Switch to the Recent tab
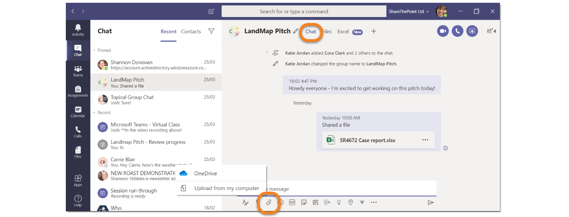The width and height of the screenshot is (569, 217). pyautogui.click(x=169, y=31)
